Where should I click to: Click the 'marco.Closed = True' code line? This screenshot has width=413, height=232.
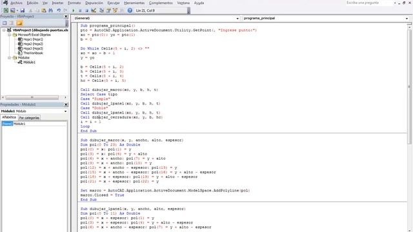coord(102,195)
